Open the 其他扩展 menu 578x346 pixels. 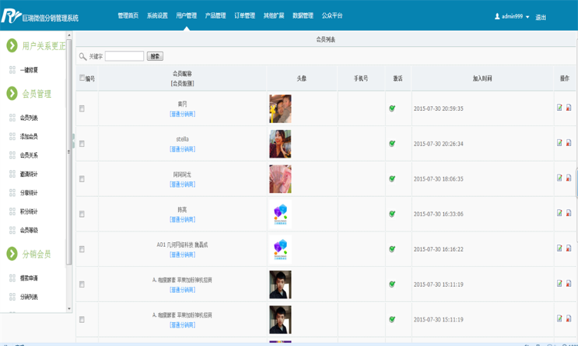coord(274,15)
